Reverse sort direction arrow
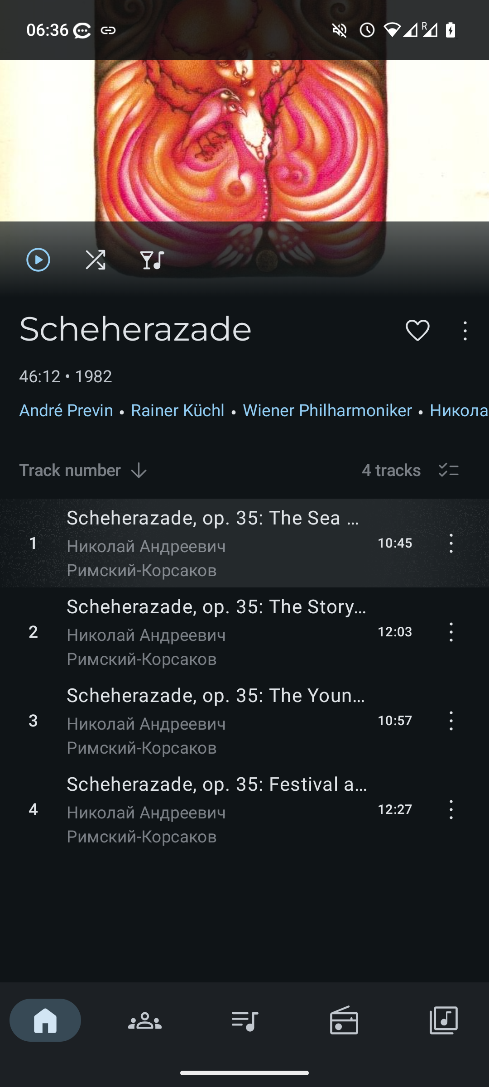Viewport: 489px width, 1087px height. (139, 471)
